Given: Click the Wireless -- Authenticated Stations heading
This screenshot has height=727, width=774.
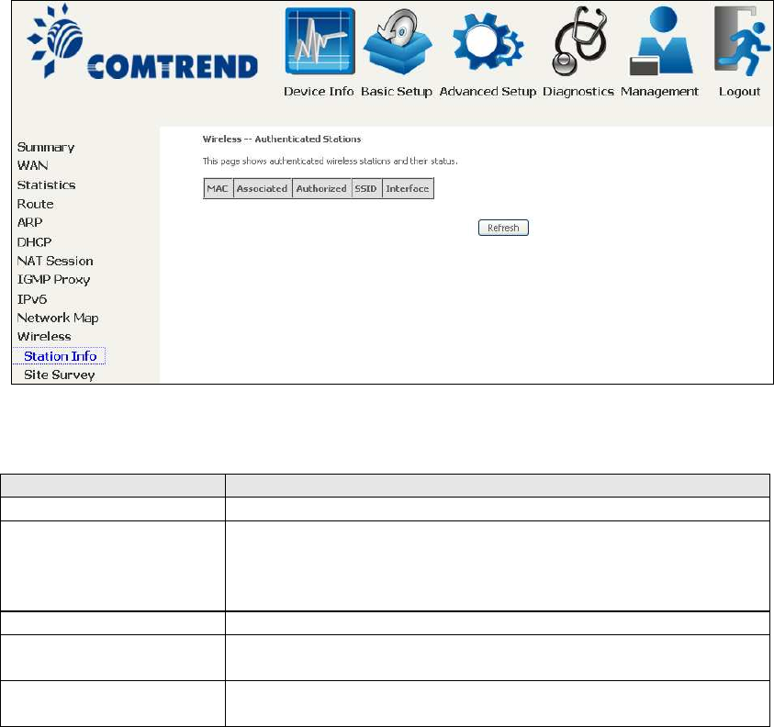Looking at the screenshot, I should click(x=282, y=140).
